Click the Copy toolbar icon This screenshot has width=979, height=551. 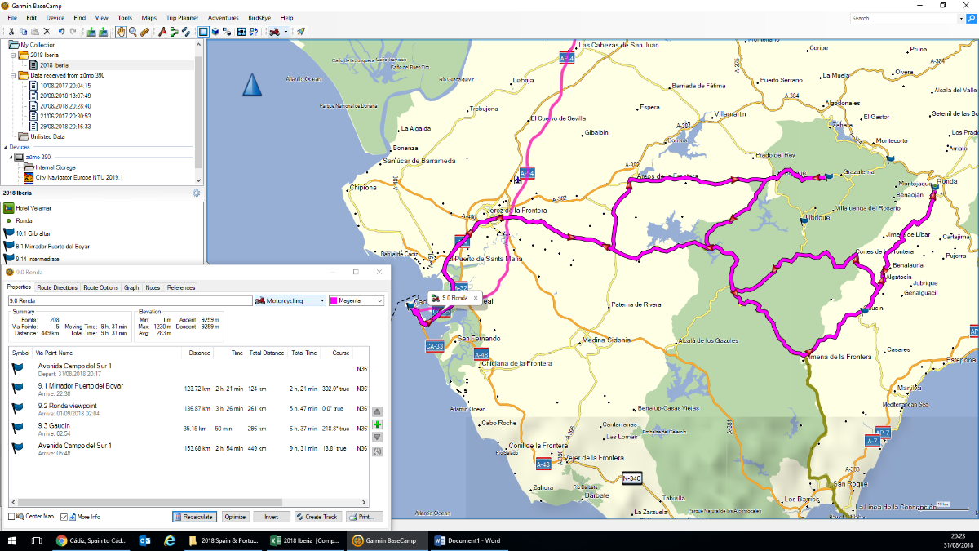[x=23, y=32]
